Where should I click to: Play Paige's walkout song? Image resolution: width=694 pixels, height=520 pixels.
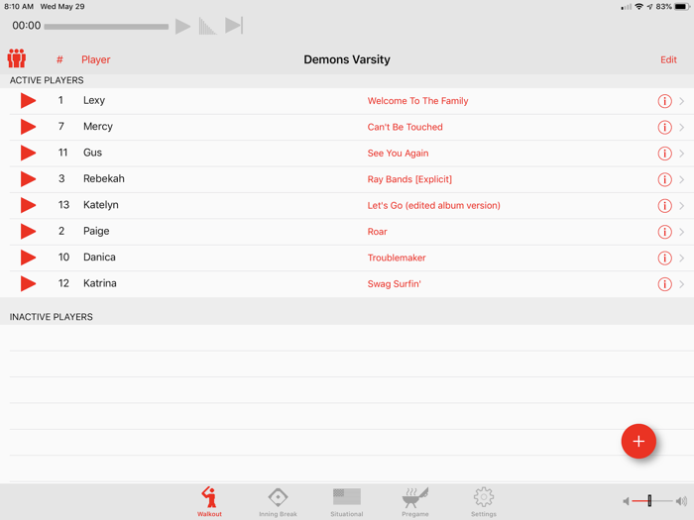[x=28, y=231]
